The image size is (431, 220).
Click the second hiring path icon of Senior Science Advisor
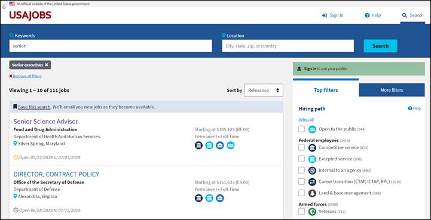[209, 145]
